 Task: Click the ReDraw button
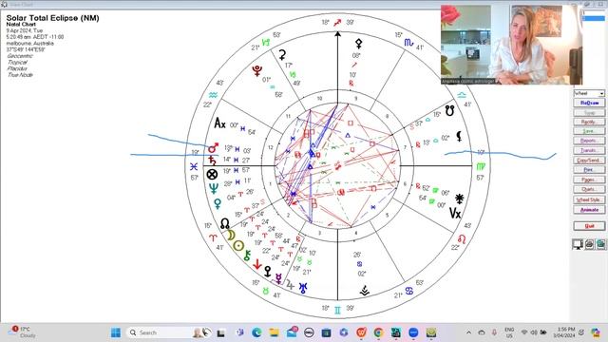click(x=589, y=103)
